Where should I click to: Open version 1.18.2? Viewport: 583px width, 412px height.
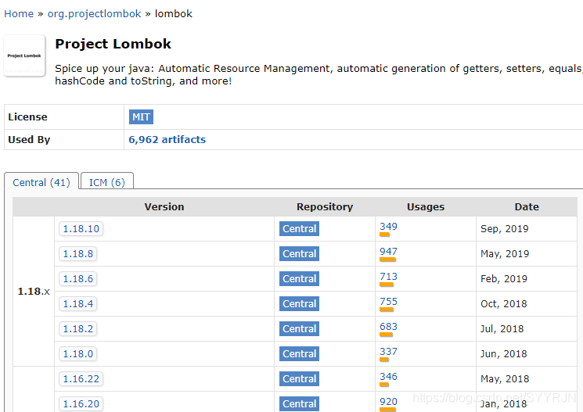pyautogui.click(x=78, y=329)
